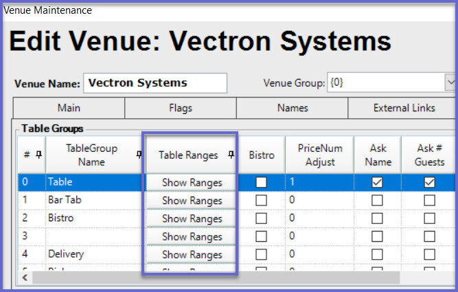This screenshot has width=458, height=292.
Task: Click PriceNum Adjust value '1' in Table row
Action: coord(320,182)
